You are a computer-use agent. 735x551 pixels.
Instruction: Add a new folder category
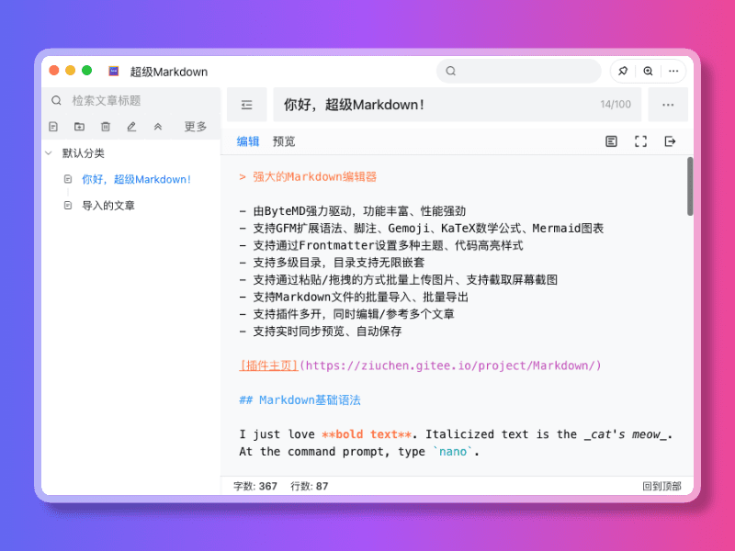[77, 127]
